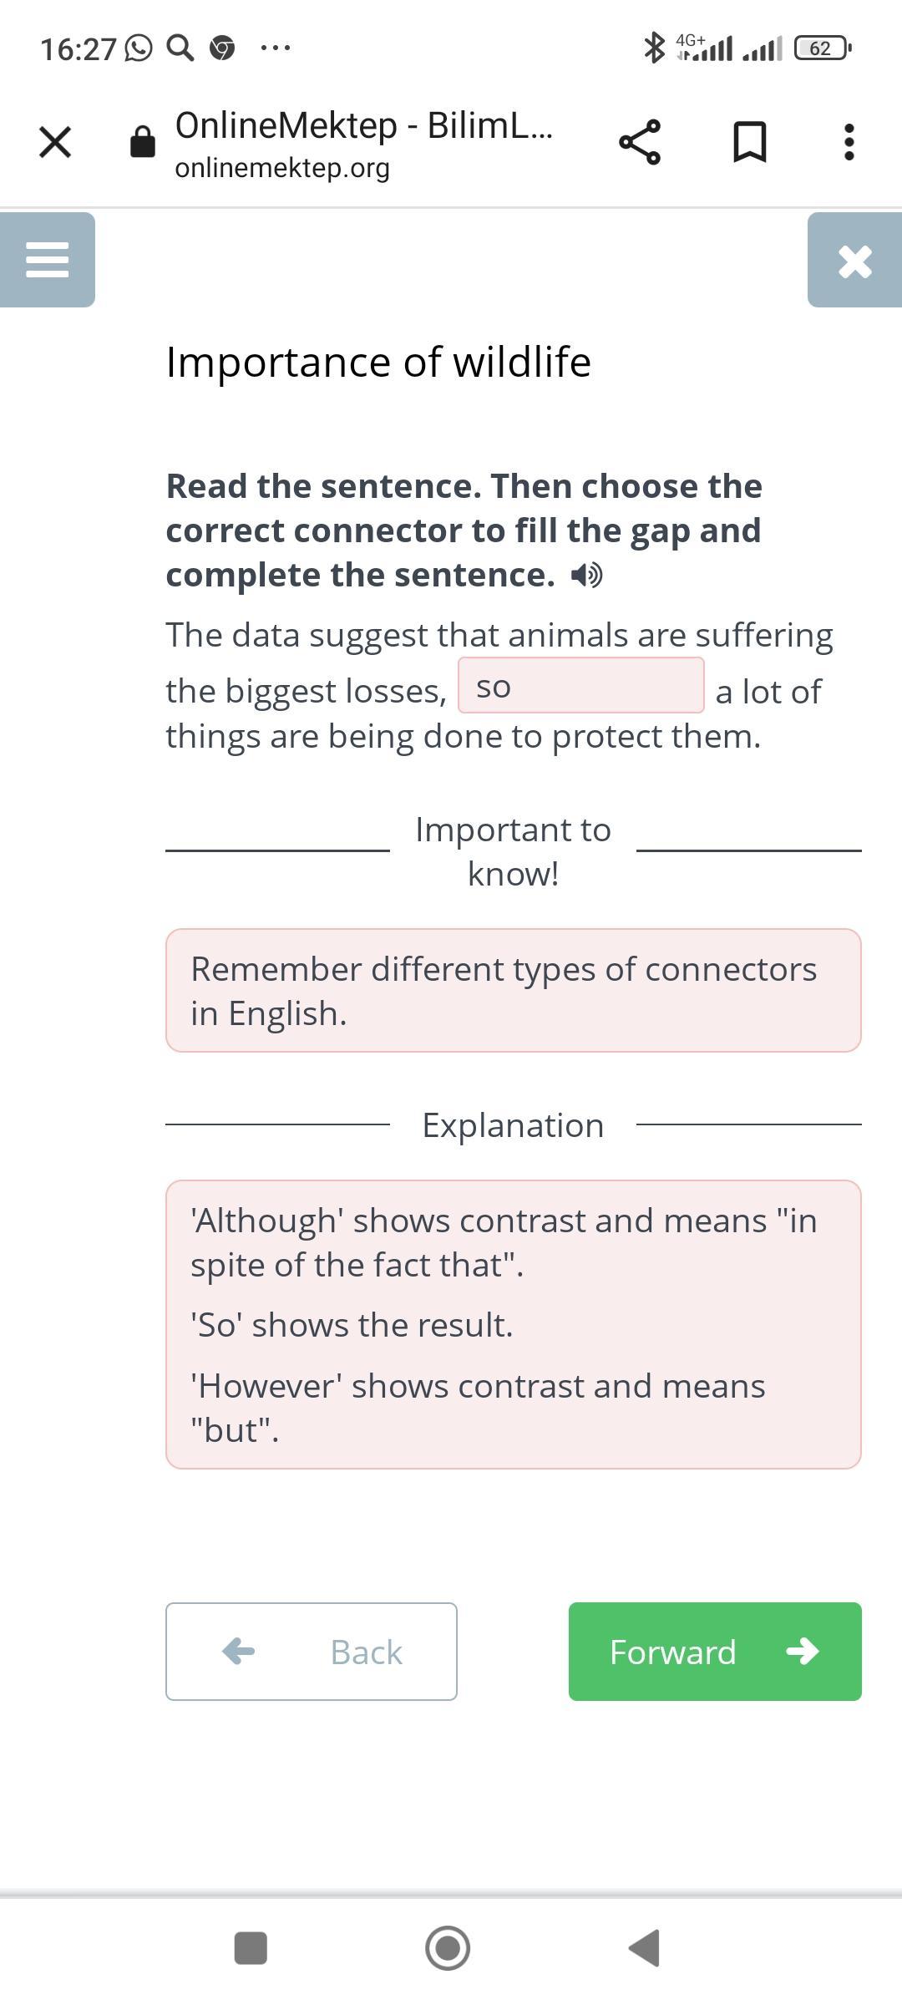Tap the battery indicator in status bar
902x2005 pixels.
tap(822, 48)
